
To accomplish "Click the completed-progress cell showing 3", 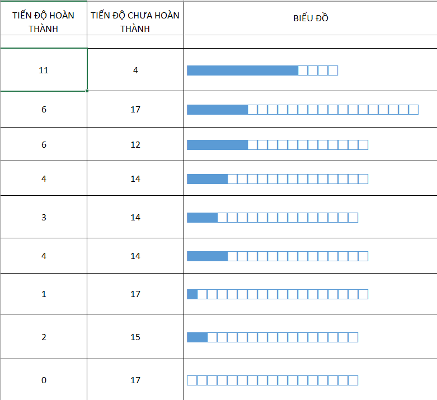I will pos(44,218).
